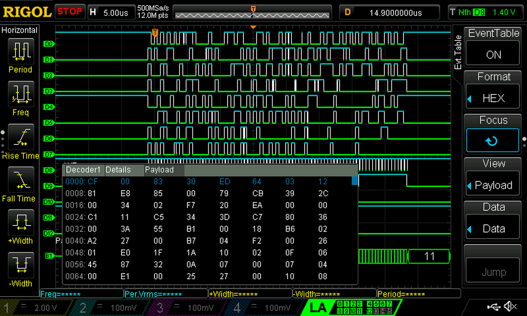Screen dimensions: 527x316
Task: Click the D4 digital channel label
Action: point(49,107)
